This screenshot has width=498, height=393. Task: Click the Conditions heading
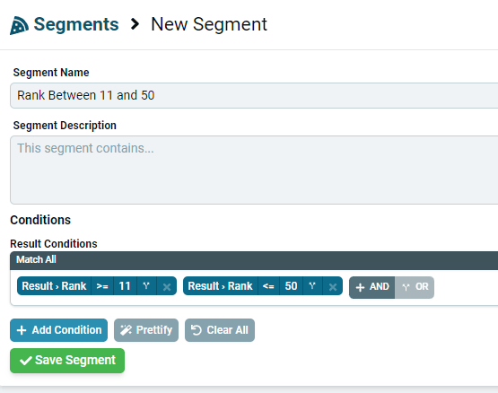coord(40,220)
